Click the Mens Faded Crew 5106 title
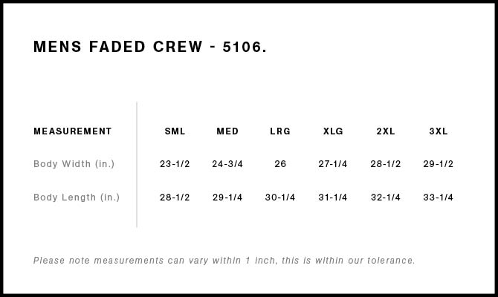 150,48
